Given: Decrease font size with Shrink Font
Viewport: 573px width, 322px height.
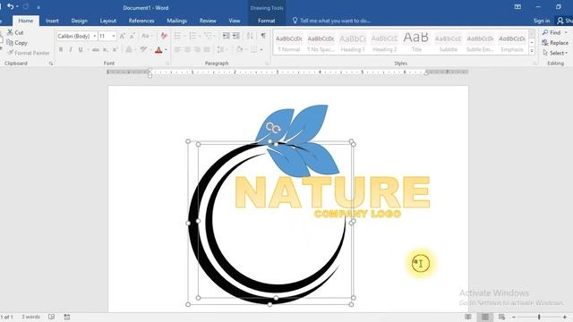Looking at the screenshot, I should pyautogui.click(x=133, y=36).
